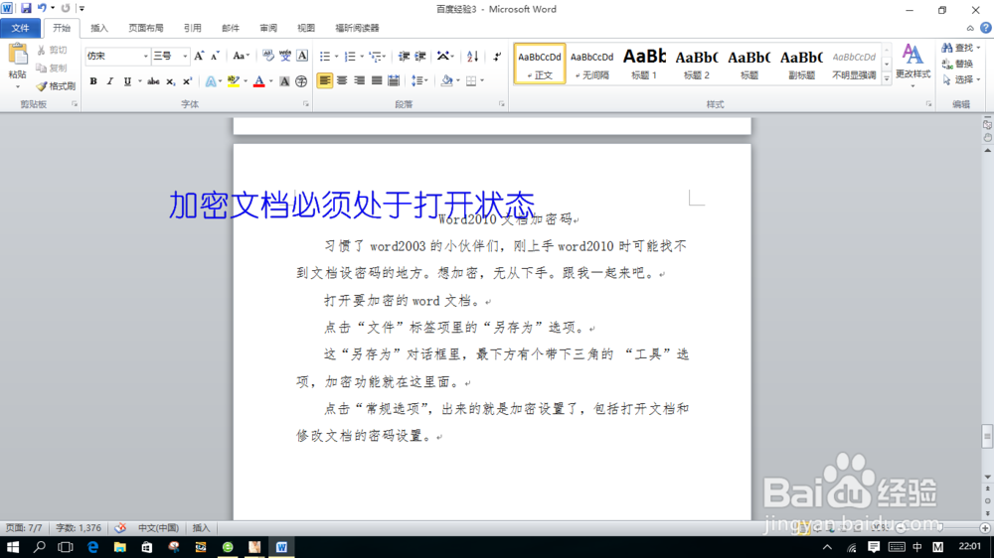The image size is (994, 558).
Task: Switch to Mailings (邮件) tab
Action: pos(231,28)
